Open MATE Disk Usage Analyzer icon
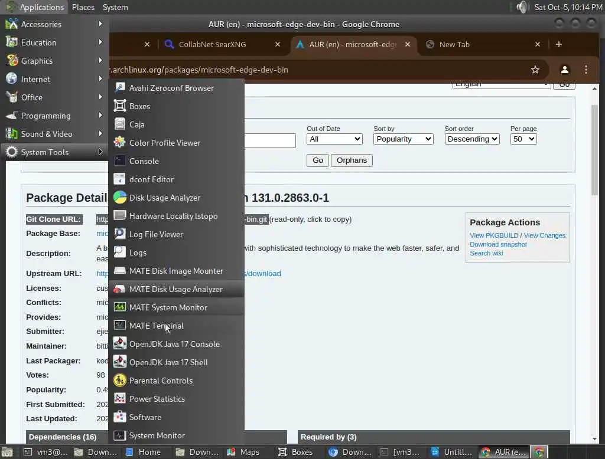The height and width of the screenshot is (459, 605). click(119, 289)
